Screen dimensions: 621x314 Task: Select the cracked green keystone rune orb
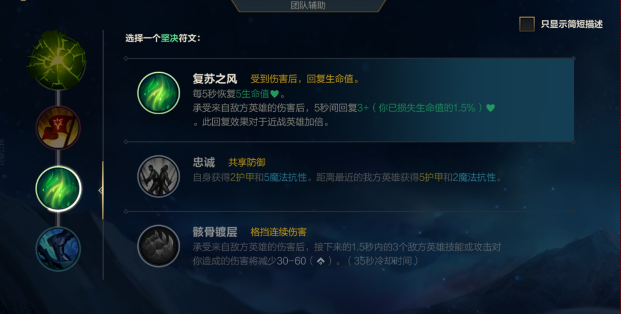click(58, 60)
